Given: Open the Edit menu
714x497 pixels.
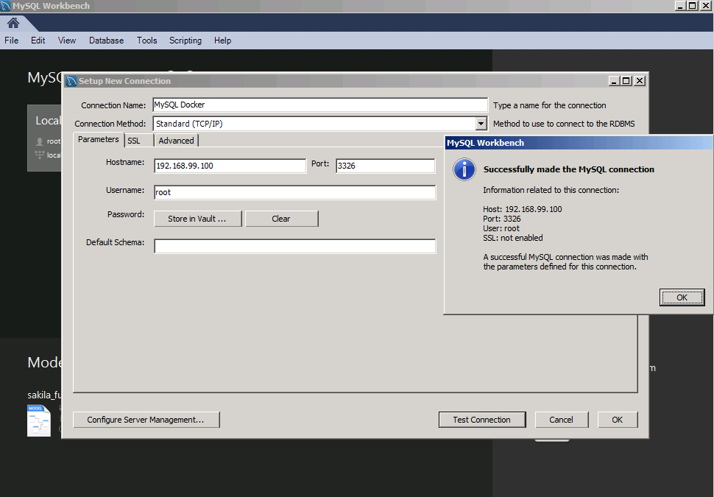Looking at the screenshot, I should coord(38,40).
